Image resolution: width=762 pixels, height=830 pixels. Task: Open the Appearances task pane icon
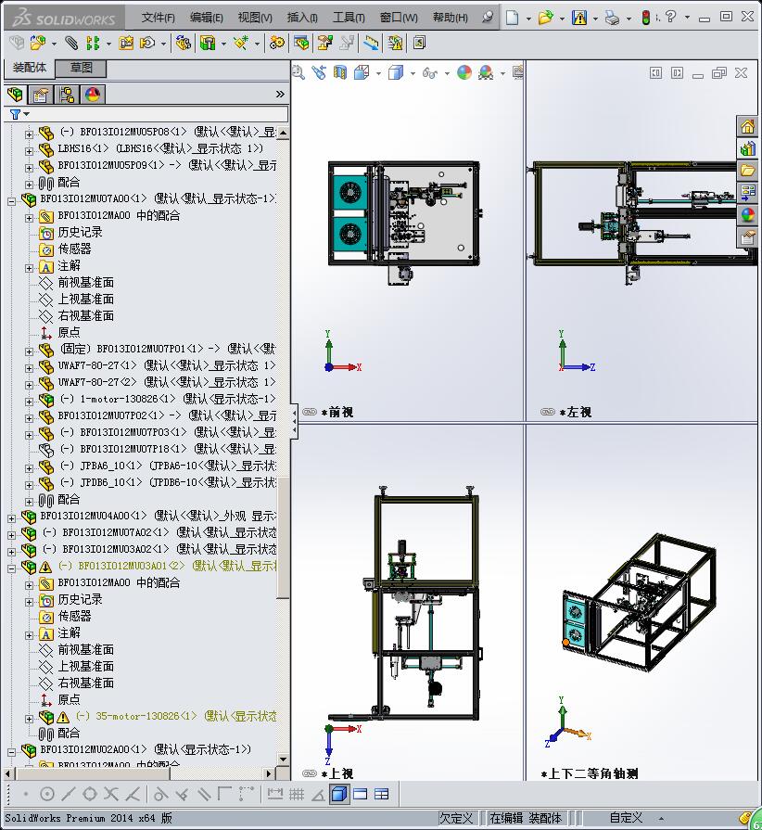pyautogui.click(x=747, y=215)
